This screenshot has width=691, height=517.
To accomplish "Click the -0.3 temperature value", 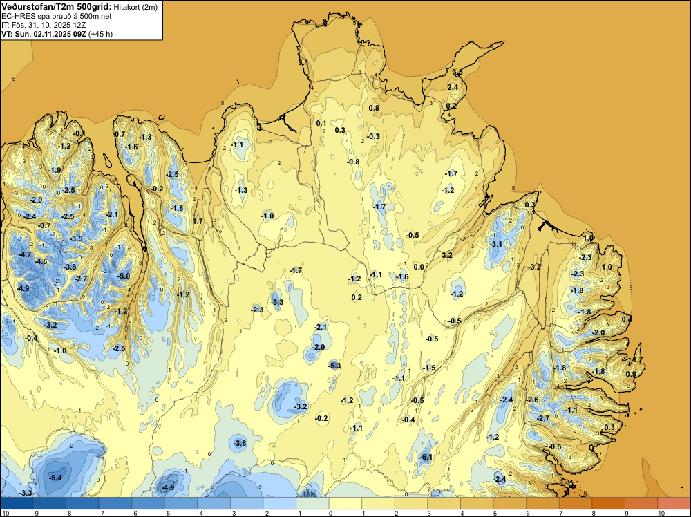I will click(x=373, y=136).
